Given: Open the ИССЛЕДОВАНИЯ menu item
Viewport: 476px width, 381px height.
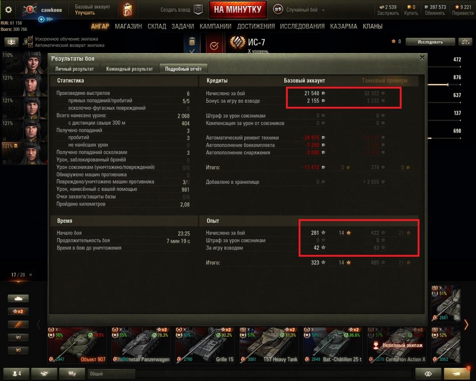Looking at the screenshot, I should click(x=302, y=27).
